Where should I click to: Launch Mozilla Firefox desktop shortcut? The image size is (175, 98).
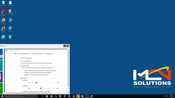(x=3, y=30)
